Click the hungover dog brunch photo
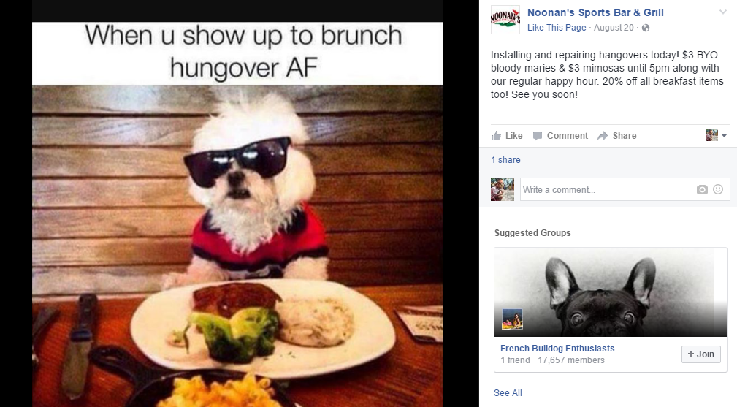The width and height of the screenshot is (737, 407). [237, 214]
